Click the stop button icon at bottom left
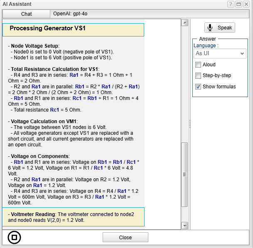Viewport: 253px width, 248px height. pos(14,237)
